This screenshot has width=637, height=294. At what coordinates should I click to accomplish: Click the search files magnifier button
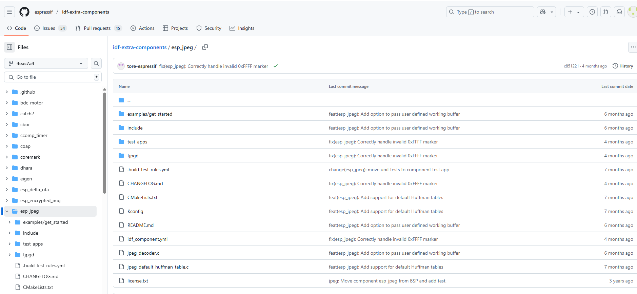[x=96, y=63]
